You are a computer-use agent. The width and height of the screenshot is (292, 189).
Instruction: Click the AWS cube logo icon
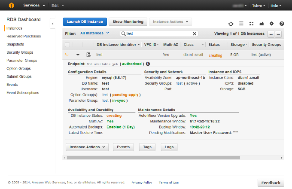[x=11, y=5]
